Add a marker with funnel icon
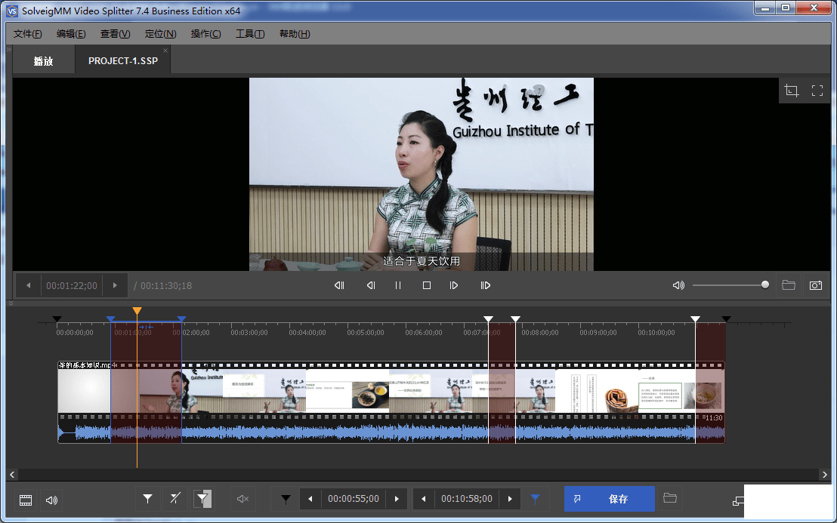Viewport: 837px width, 523px height. pos(148,499)
